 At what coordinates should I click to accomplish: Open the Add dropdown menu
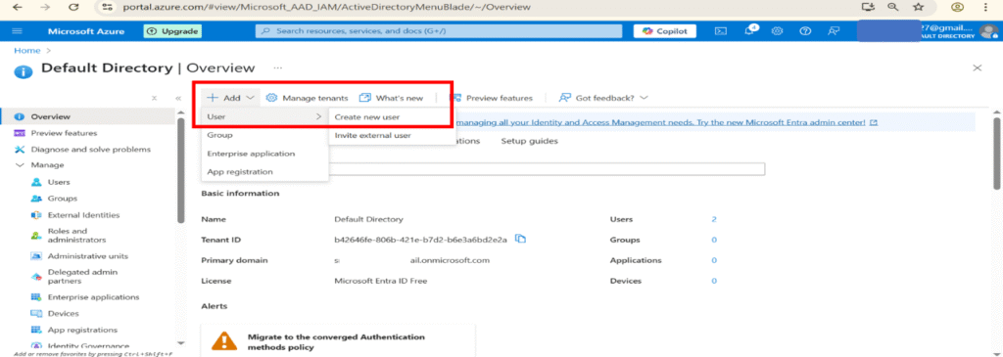tap(231, 98)
